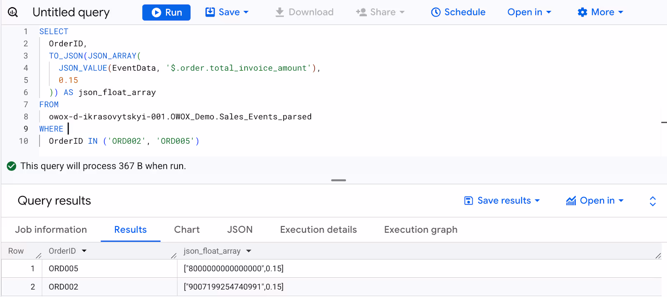667x297 pixels.
Task: Open the Share dropdown menu
Action: pyautogui.click(x=380, y=12)
